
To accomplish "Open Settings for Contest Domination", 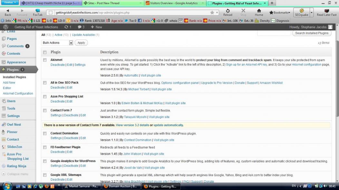I will pos(56,138).
